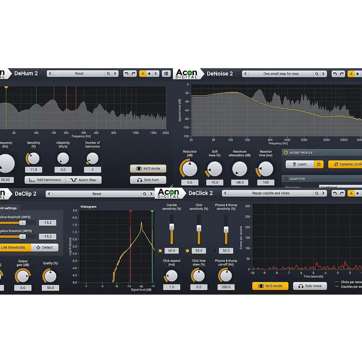Click the Odd harmonics button

click(x=45, y=180)
